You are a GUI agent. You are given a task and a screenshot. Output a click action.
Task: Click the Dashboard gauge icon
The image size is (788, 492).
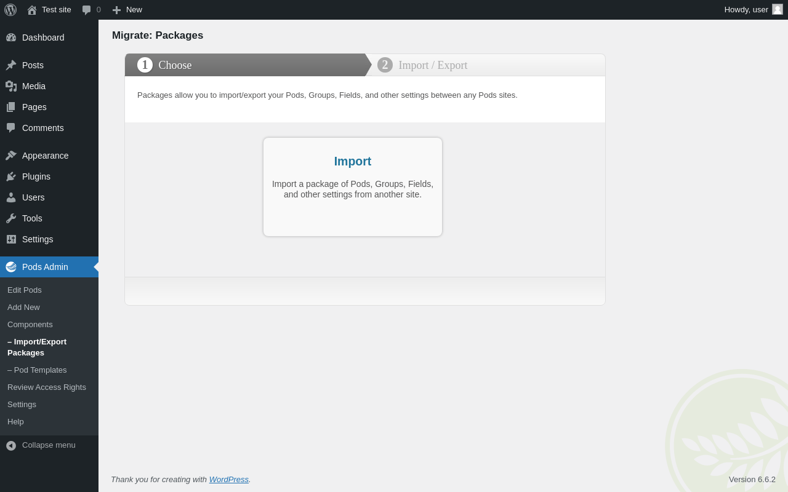tap(11, 38)
